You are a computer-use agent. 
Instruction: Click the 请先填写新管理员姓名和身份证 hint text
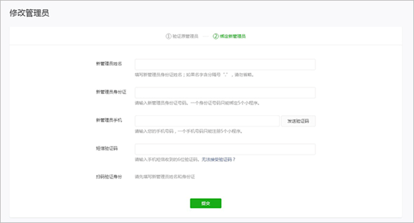(165, 177)
